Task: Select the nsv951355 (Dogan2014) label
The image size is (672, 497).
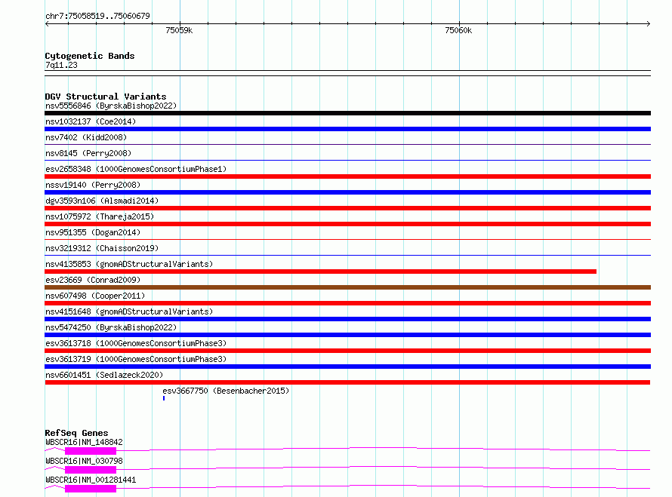Action: (x=93, y=232)
